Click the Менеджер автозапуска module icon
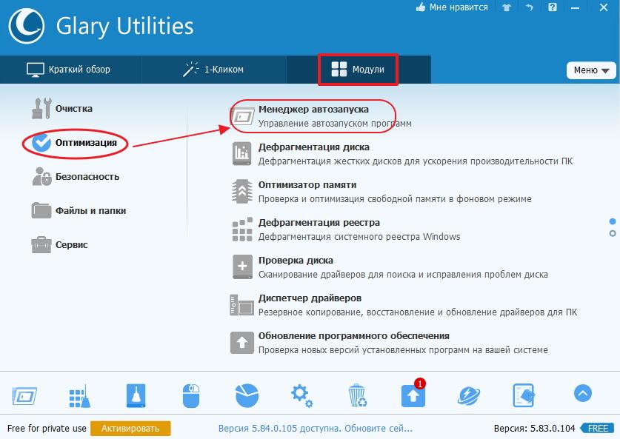 [243, 116]
